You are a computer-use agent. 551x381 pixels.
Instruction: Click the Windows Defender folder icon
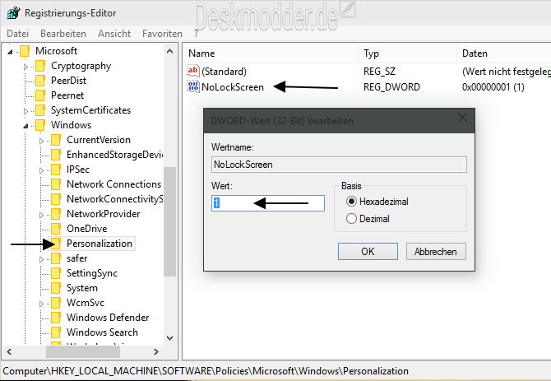[56, 318]
